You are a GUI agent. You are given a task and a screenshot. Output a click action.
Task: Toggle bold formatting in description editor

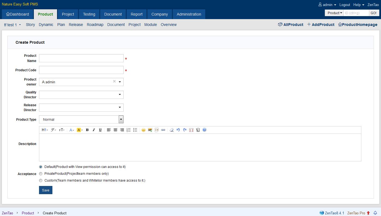[87, 130]
